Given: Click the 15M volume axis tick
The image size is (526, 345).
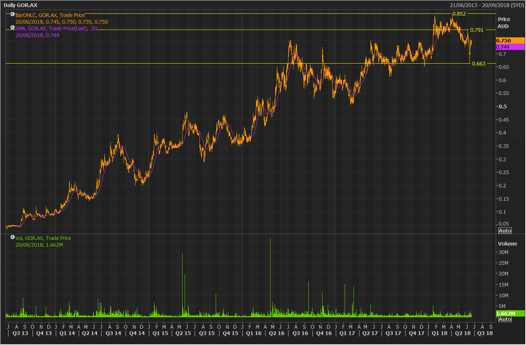Looking at the screenshot, I should point(503,285).
